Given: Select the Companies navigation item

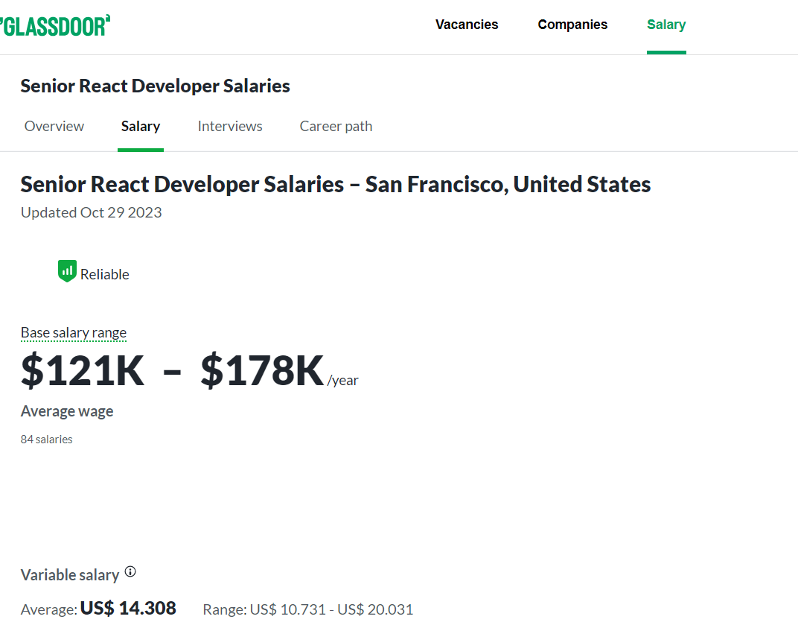Looking at the screenshot, I should (x=572, y=24).
